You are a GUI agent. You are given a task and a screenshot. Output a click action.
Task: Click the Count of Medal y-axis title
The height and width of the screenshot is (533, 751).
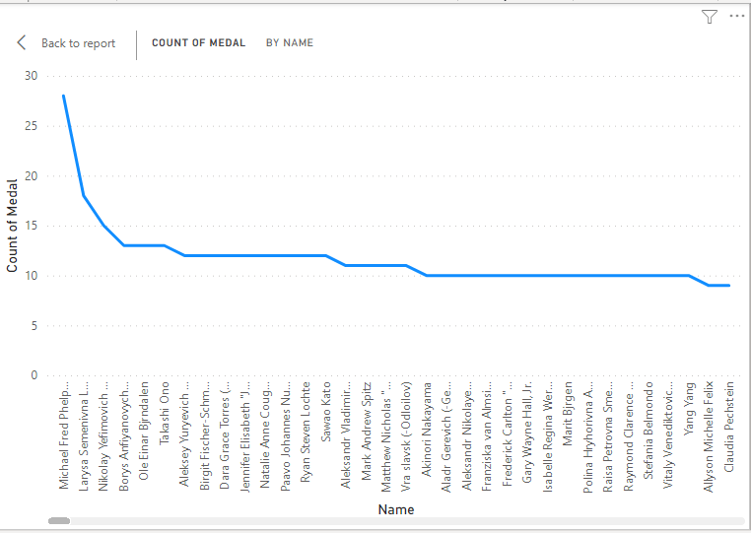[13, 226]
